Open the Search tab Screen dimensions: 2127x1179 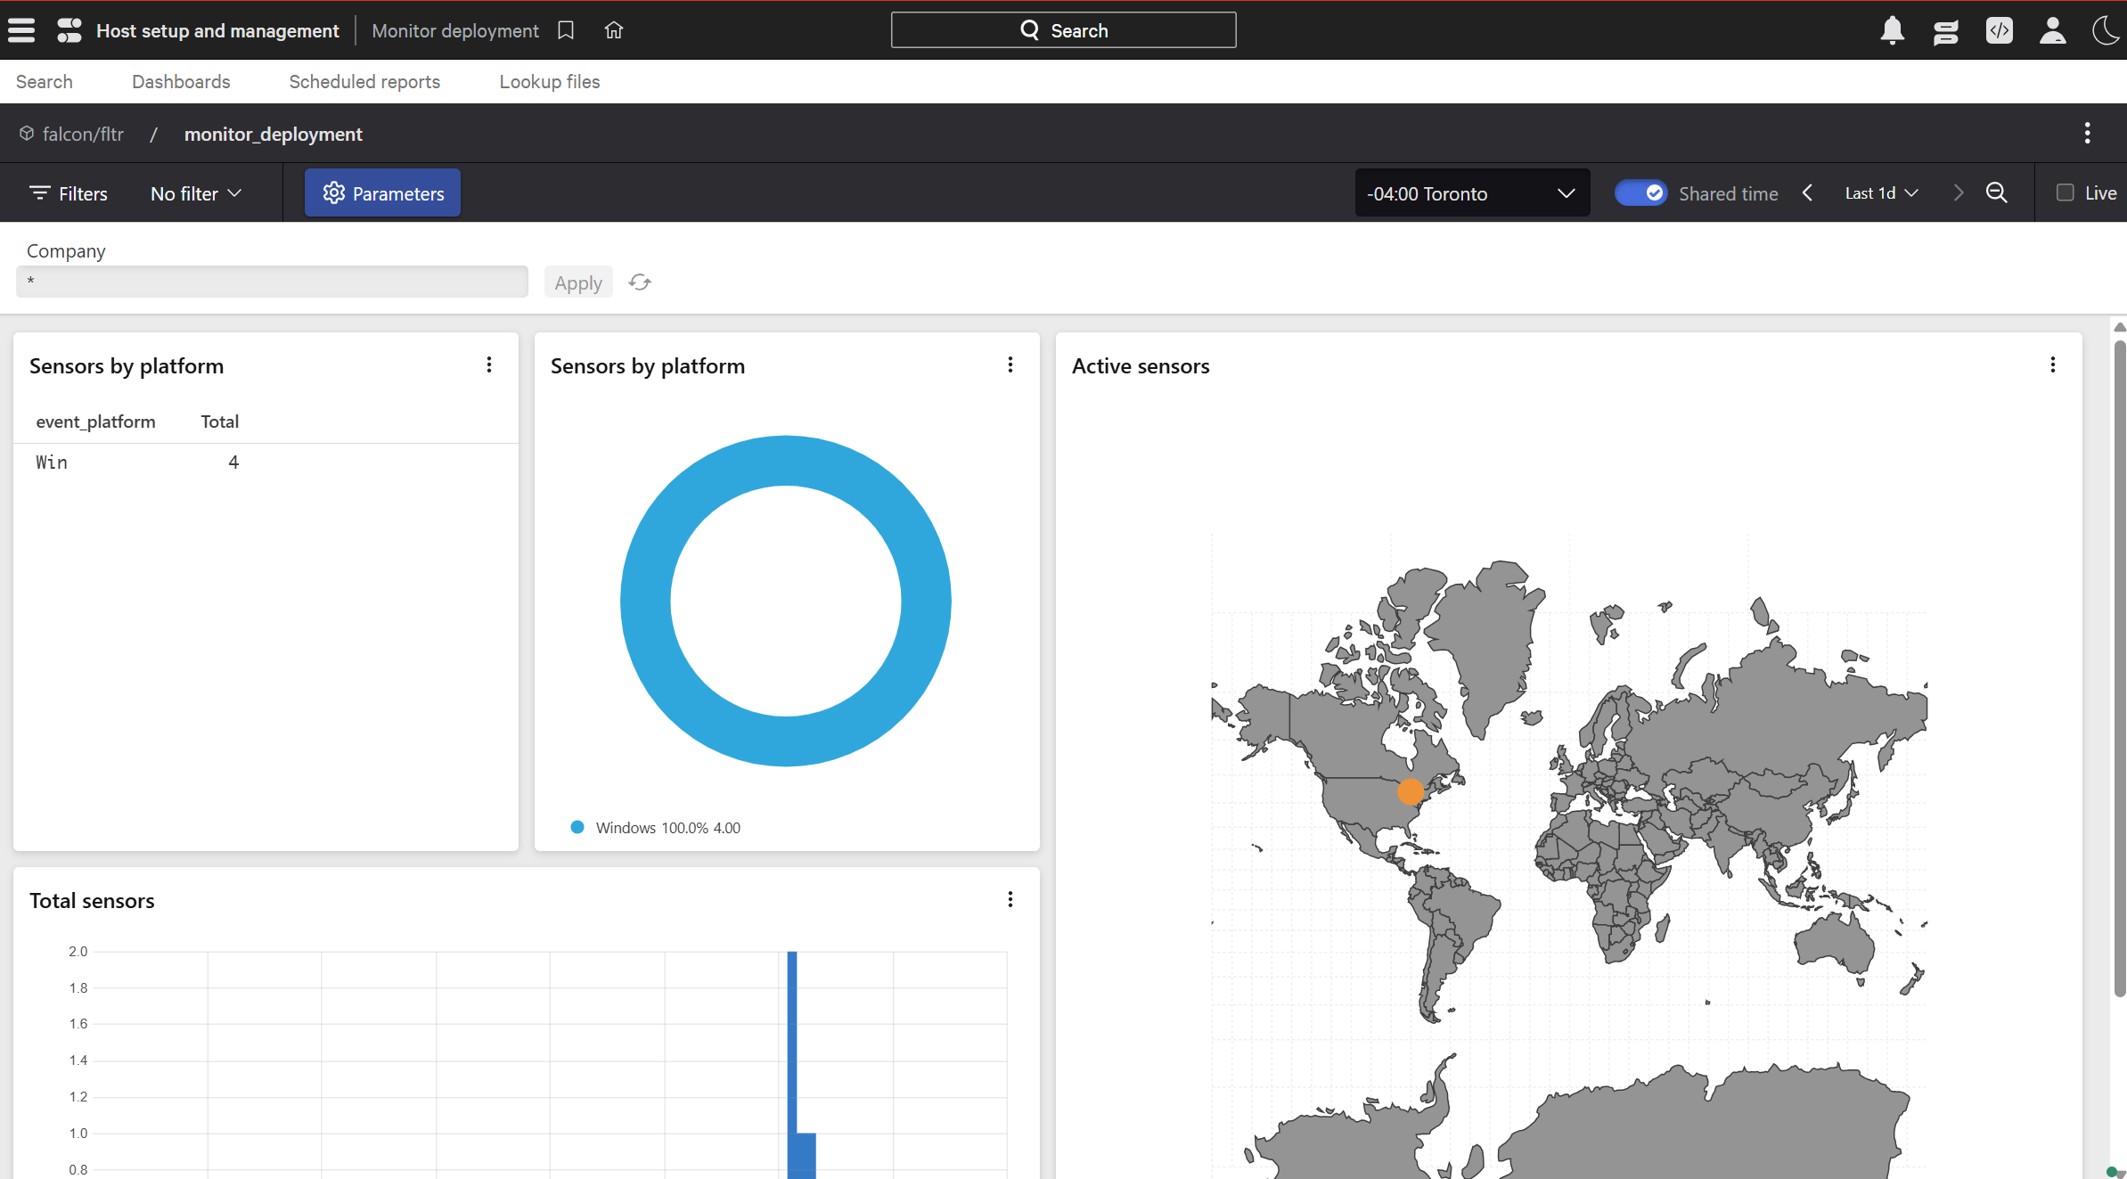tap(45, 81)
